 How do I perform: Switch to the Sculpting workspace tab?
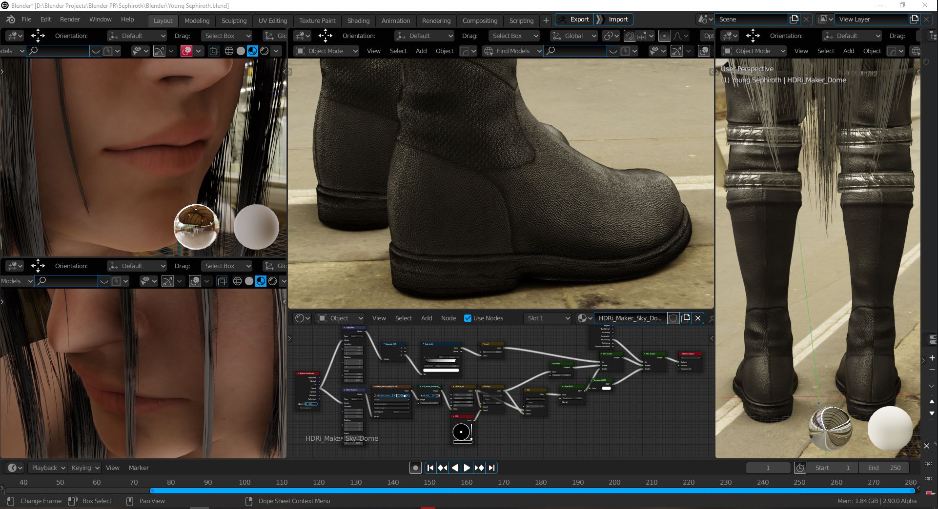point(234,20)
